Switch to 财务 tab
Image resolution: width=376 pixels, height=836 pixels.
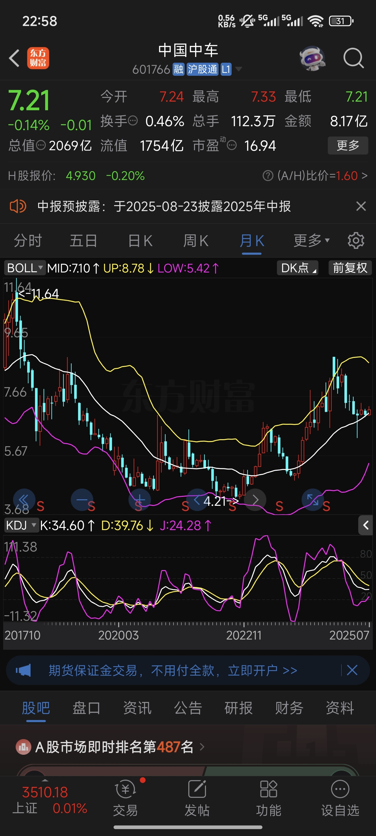point(289,708)
